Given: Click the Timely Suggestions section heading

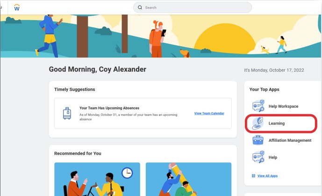Looking at the screenshot, I should point(75,89).
